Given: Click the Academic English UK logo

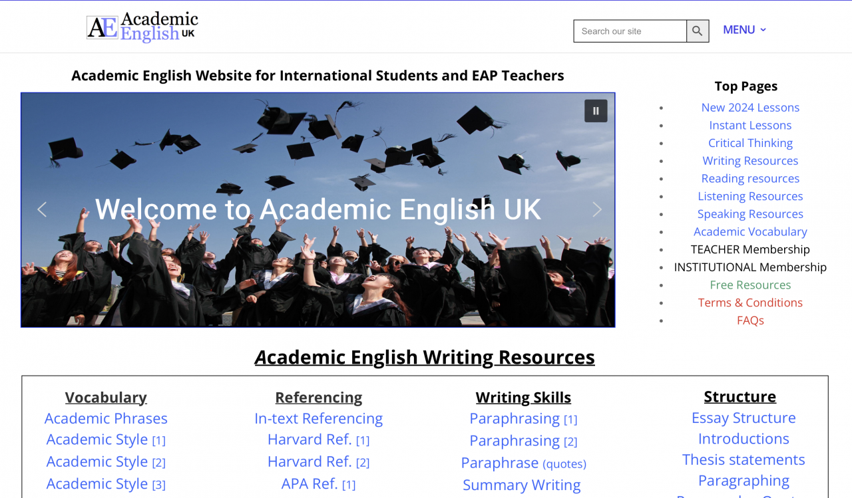Looking at the screenshot, I should point(142,27).
